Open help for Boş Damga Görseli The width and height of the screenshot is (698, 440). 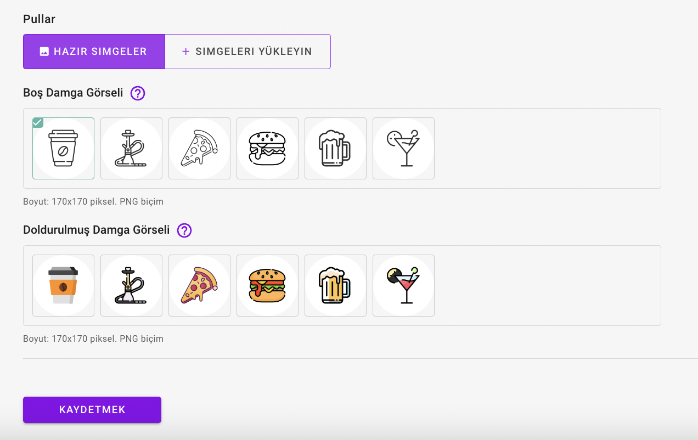138,93
